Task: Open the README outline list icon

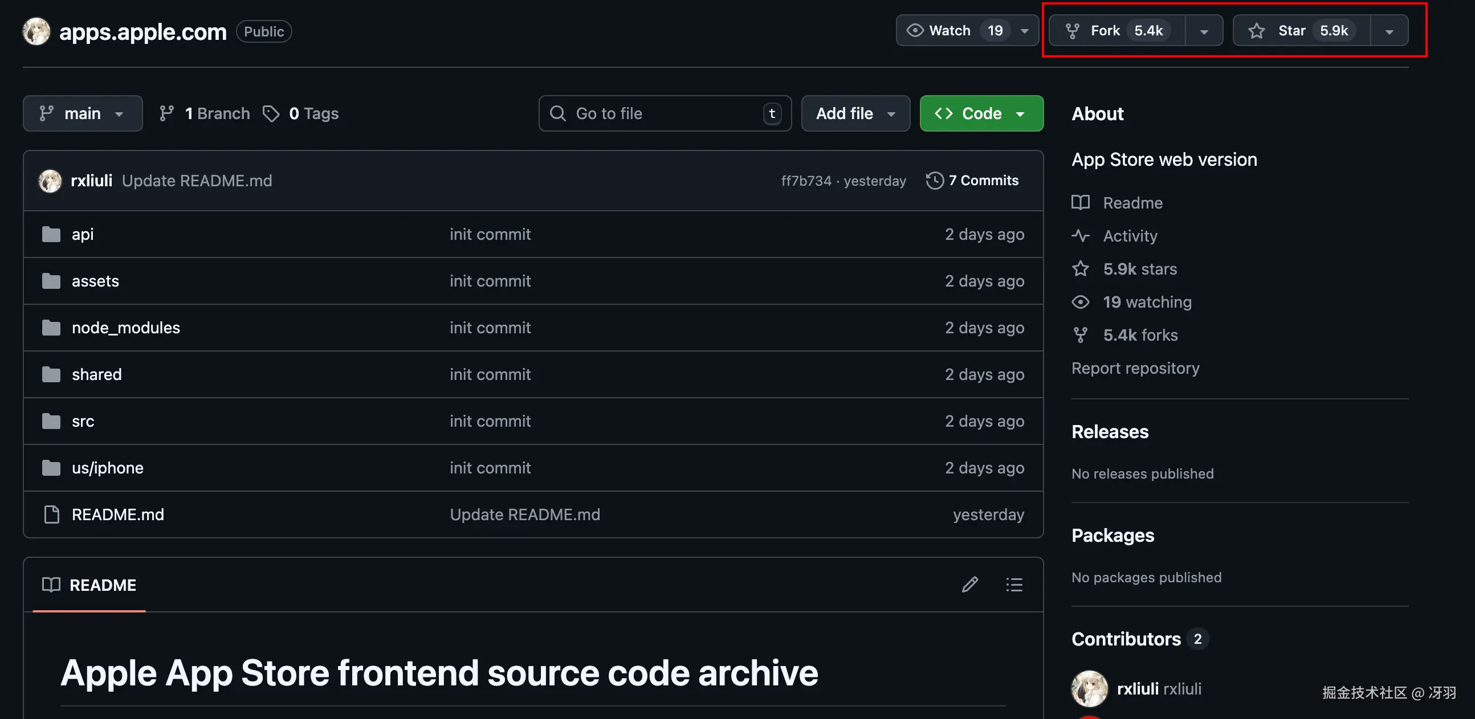Action: (1014, 585)
